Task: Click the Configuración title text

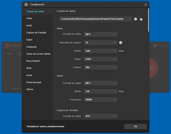Action: (x=37, y=4)
